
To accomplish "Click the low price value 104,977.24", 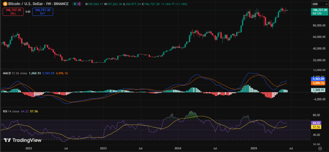I will (133, 4).
